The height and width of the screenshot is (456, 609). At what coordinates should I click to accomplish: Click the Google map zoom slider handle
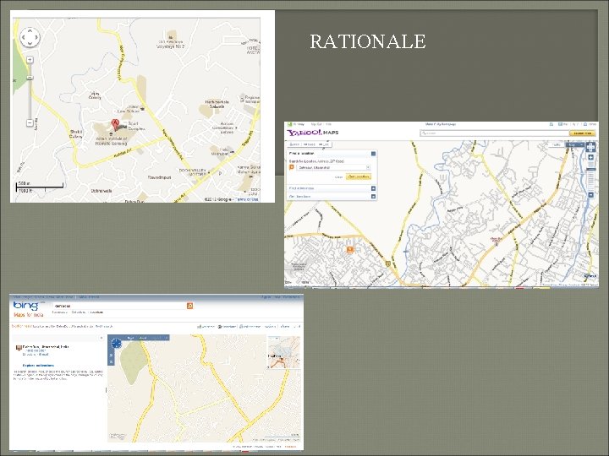tap(30, 78)
